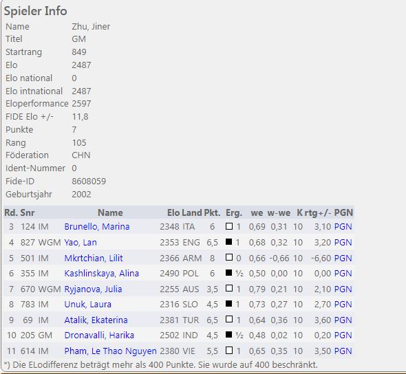406x374 pixels.
Task: Click black piece icon in Yao row
Action: click(229, 241)
